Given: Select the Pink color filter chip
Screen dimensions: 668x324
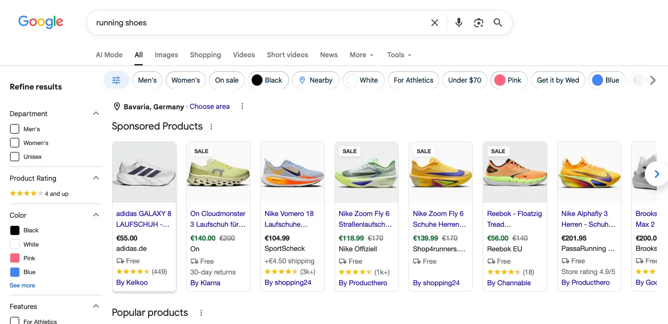Looking at the screenshot, I should 509,80.
